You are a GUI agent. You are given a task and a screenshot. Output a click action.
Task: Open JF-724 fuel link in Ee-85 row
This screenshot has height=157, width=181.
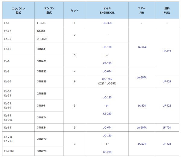(167, 127)
